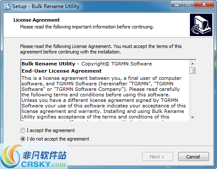Click the license scrollbar up arrow

click(x=192, y=64)
